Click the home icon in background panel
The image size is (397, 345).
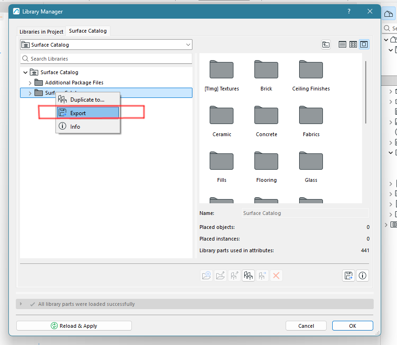tap(389, 14)
